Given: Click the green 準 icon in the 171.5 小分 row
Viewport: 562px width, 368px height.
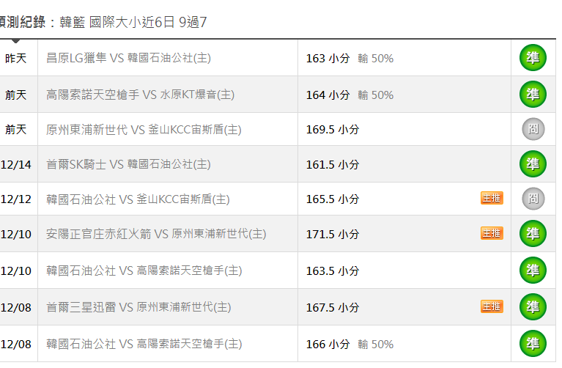Looking at the screenshot, I should 533,234.
